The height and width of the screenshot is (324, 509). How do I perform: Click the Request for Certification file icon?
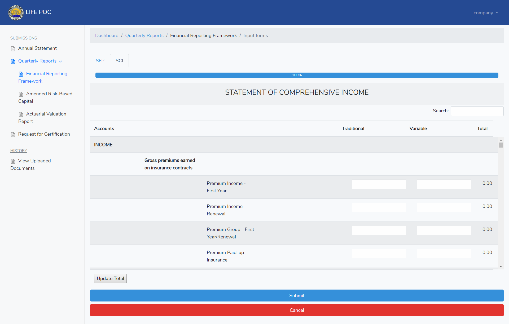pos(13,135)
